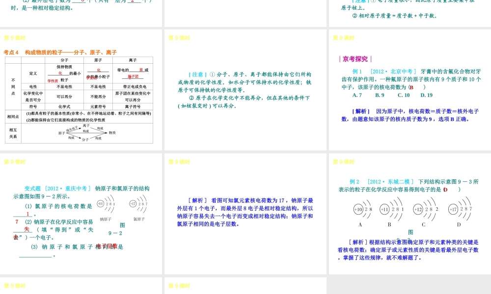Screen dimensions: 491x294
Task: Click the 氯原子 diagram label
Action: (139, 220)
